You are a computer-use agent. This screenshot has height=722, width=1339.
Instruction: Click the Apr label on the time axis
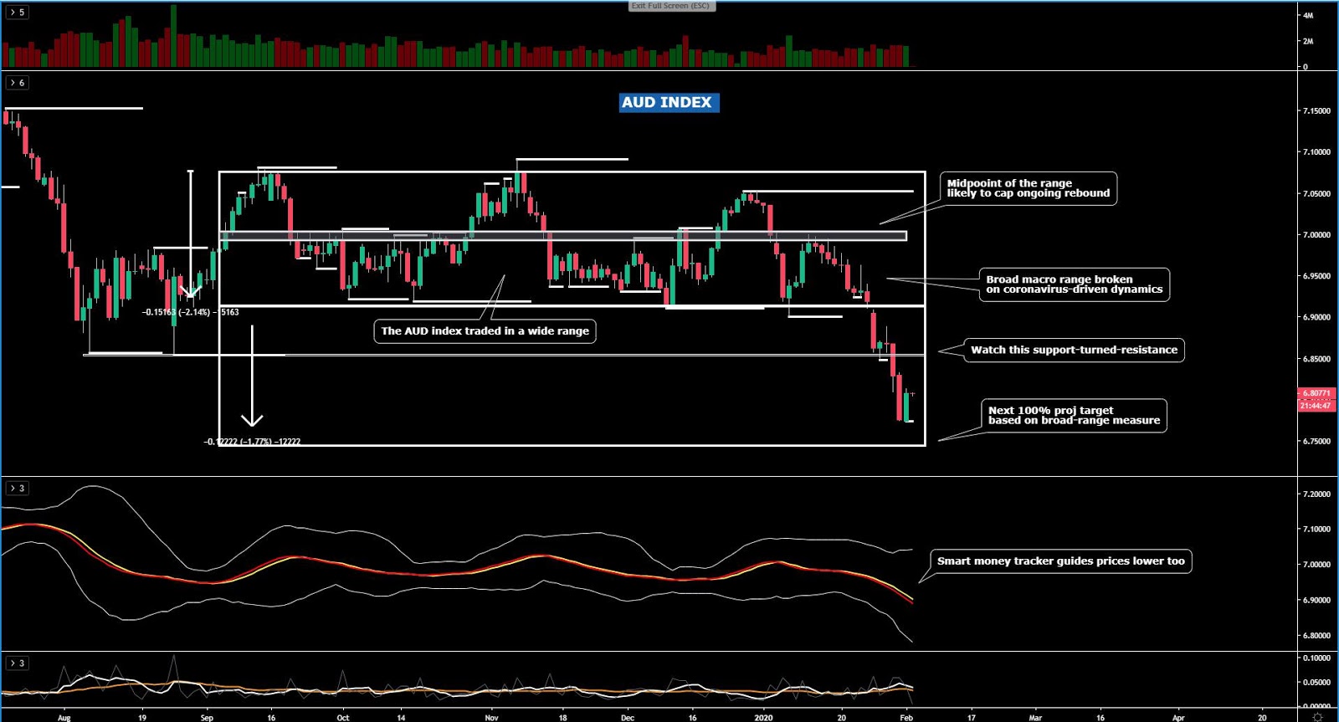[1178, 718]
